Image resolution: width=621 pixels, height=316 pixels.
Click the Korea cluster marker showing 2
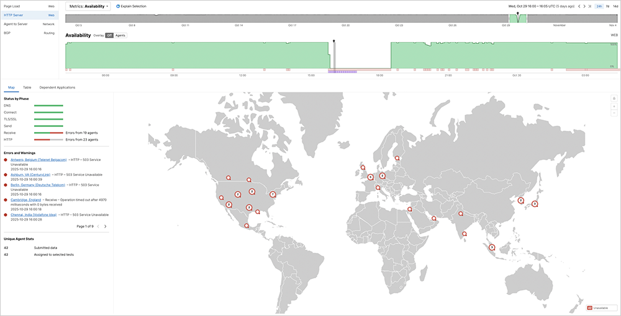(521, 201)
